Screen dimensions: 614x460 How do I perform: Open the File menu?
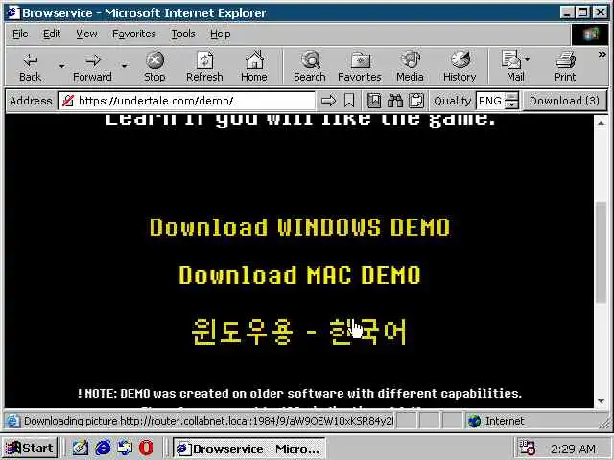20,34
